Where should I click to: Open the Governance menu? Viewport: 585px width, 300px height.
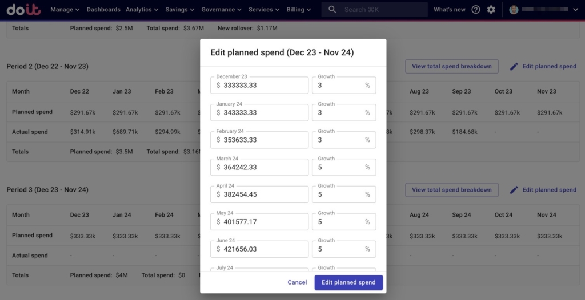pos(221,10)
